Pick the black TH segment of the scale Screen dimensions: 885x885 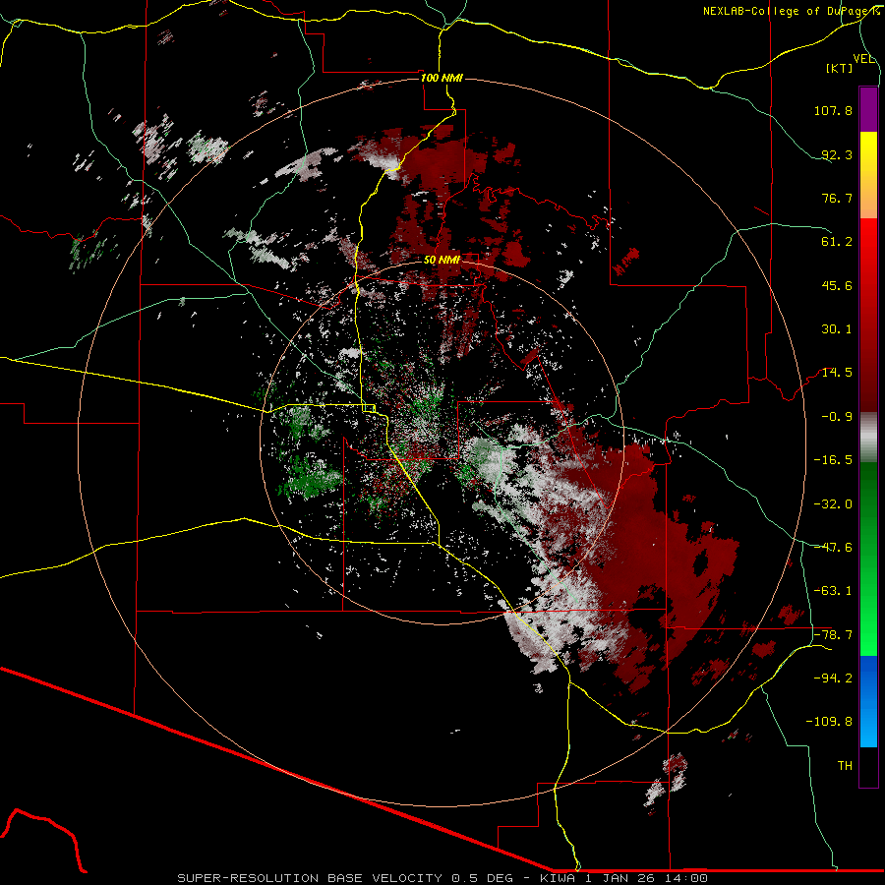click(868, 766)
